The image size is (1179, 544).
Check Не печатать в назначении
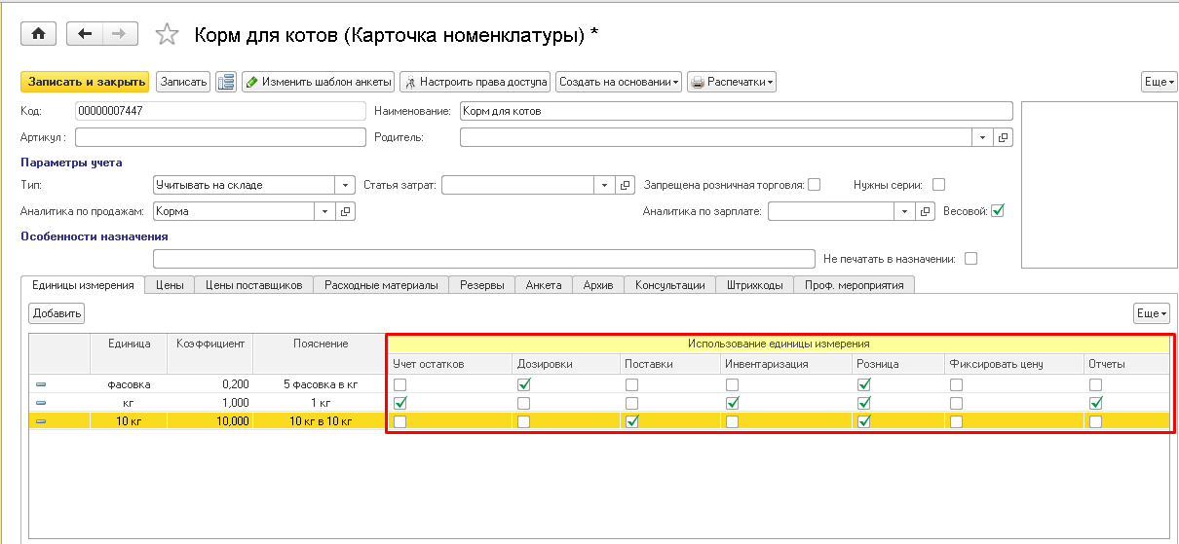[x=970, y=259]
